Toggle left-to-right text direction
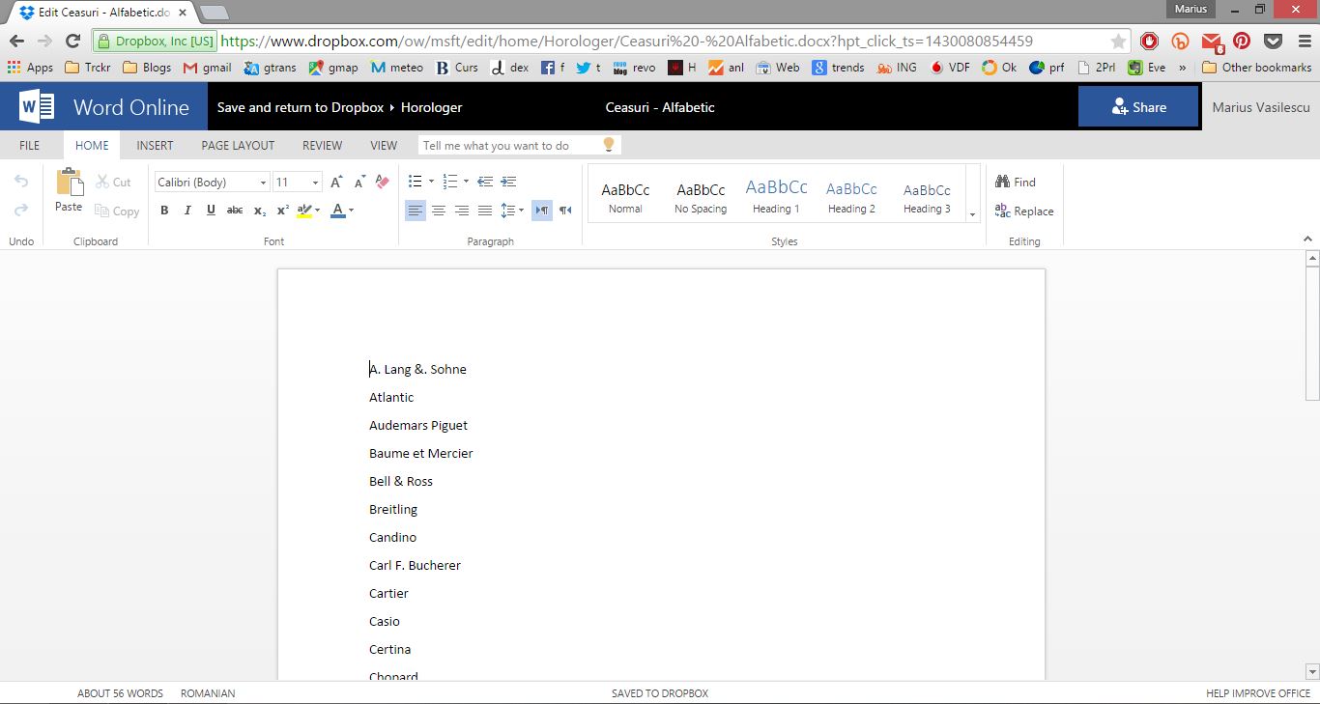1320x704 pixels. pos(542,211)
